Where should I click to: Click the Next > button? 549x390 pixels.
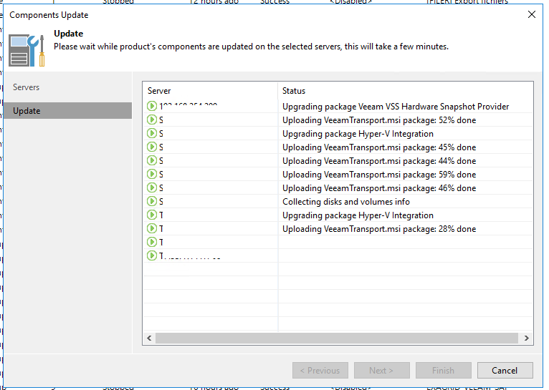click(x=381, y=371)
